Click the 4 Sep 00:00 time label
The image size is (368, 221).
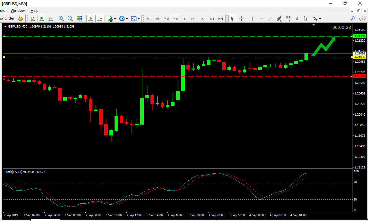(x=257, y=215)
